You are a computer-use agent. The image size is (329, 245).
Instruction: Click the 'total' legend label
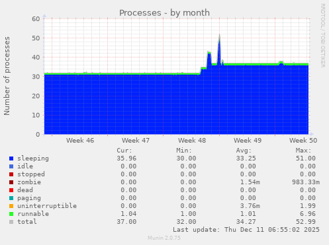[27, 222]
